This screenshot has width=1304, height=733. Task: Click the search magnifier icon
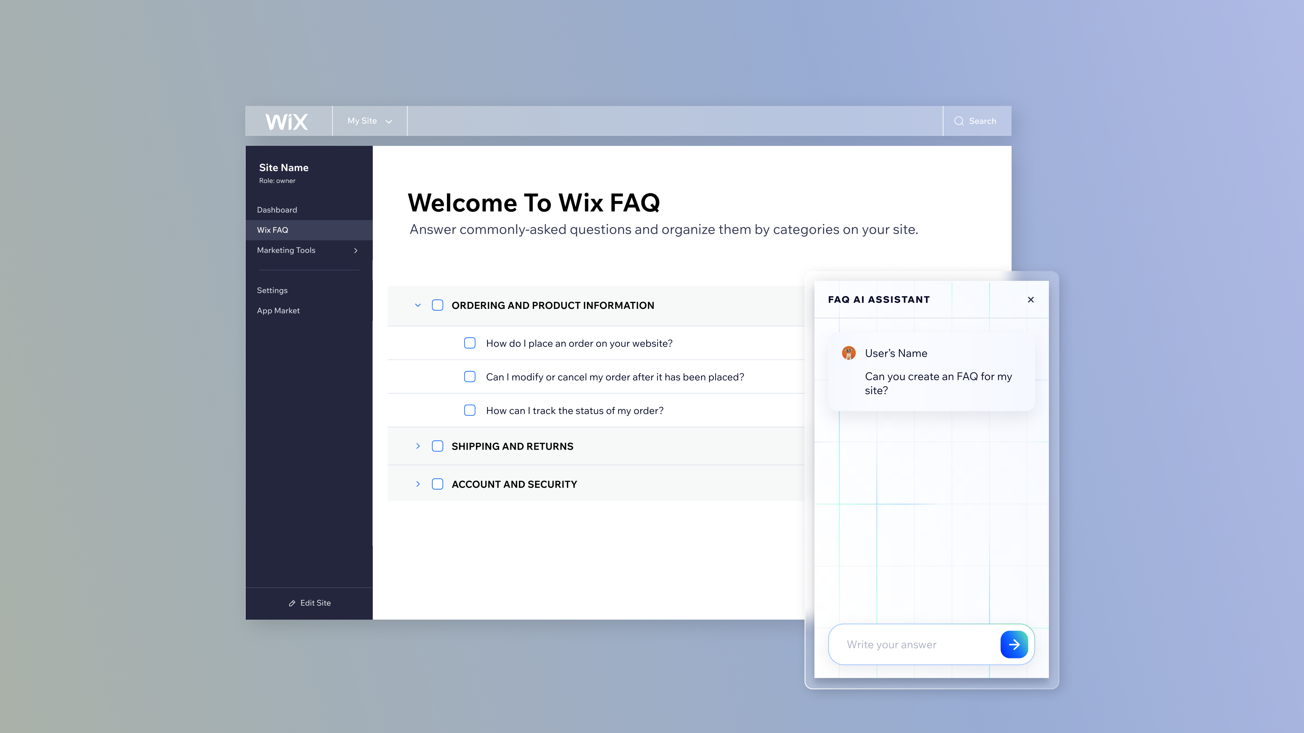click(959, 121)
